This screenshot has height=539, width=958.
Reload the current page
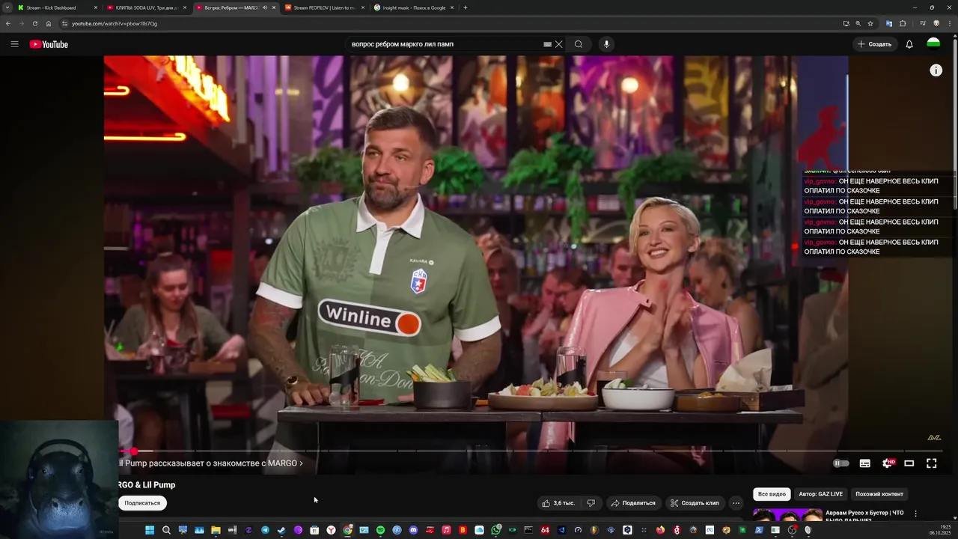(x=35, y=23)
